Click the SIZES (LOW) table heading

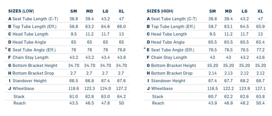tap(21, 11)
